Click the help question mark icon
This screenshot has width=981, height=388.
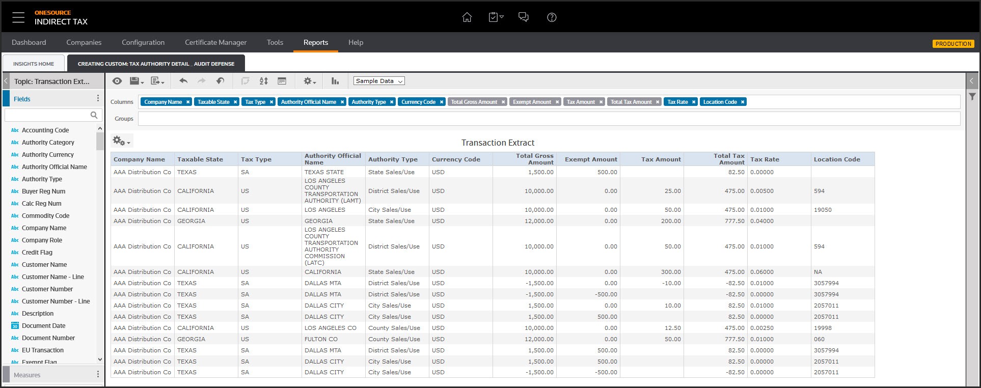pyautogui.click(x=552, y=17)
